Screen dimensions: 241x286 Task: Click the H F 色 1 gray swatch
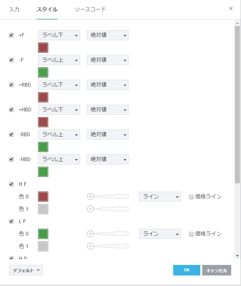[43, 209]
